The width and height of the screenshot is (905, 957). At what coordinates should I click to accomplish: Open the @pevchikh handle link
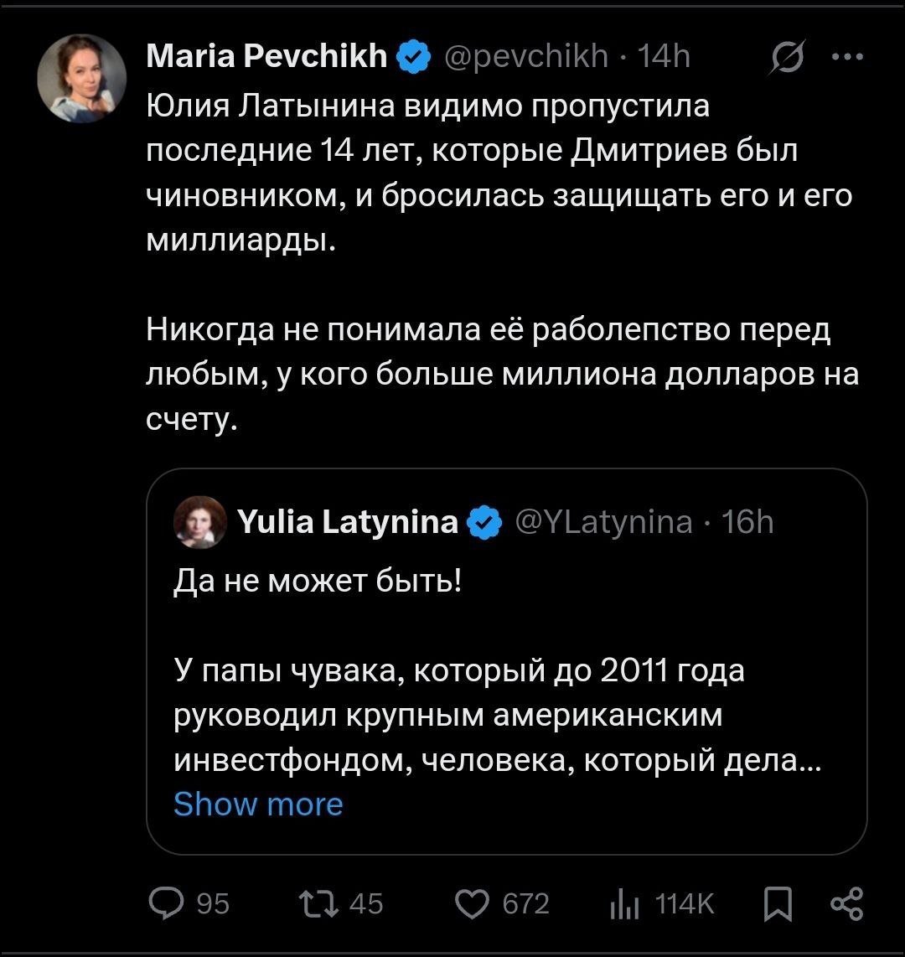526,57
